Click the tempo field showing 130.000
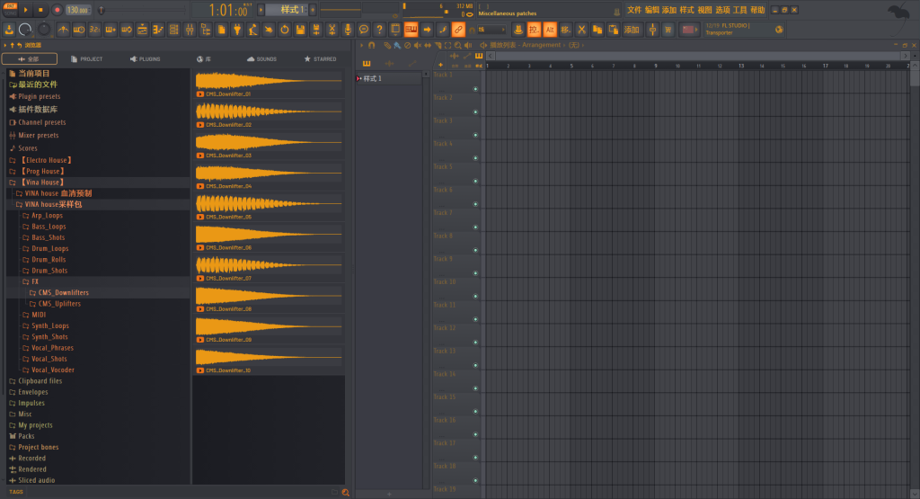This screenshot has height=499, width=920. tap(77, 10)
